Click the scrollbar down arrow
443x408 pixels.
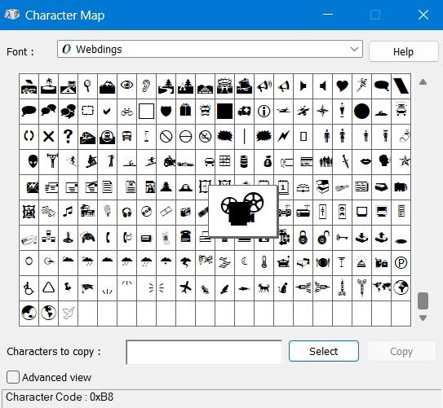423,318
